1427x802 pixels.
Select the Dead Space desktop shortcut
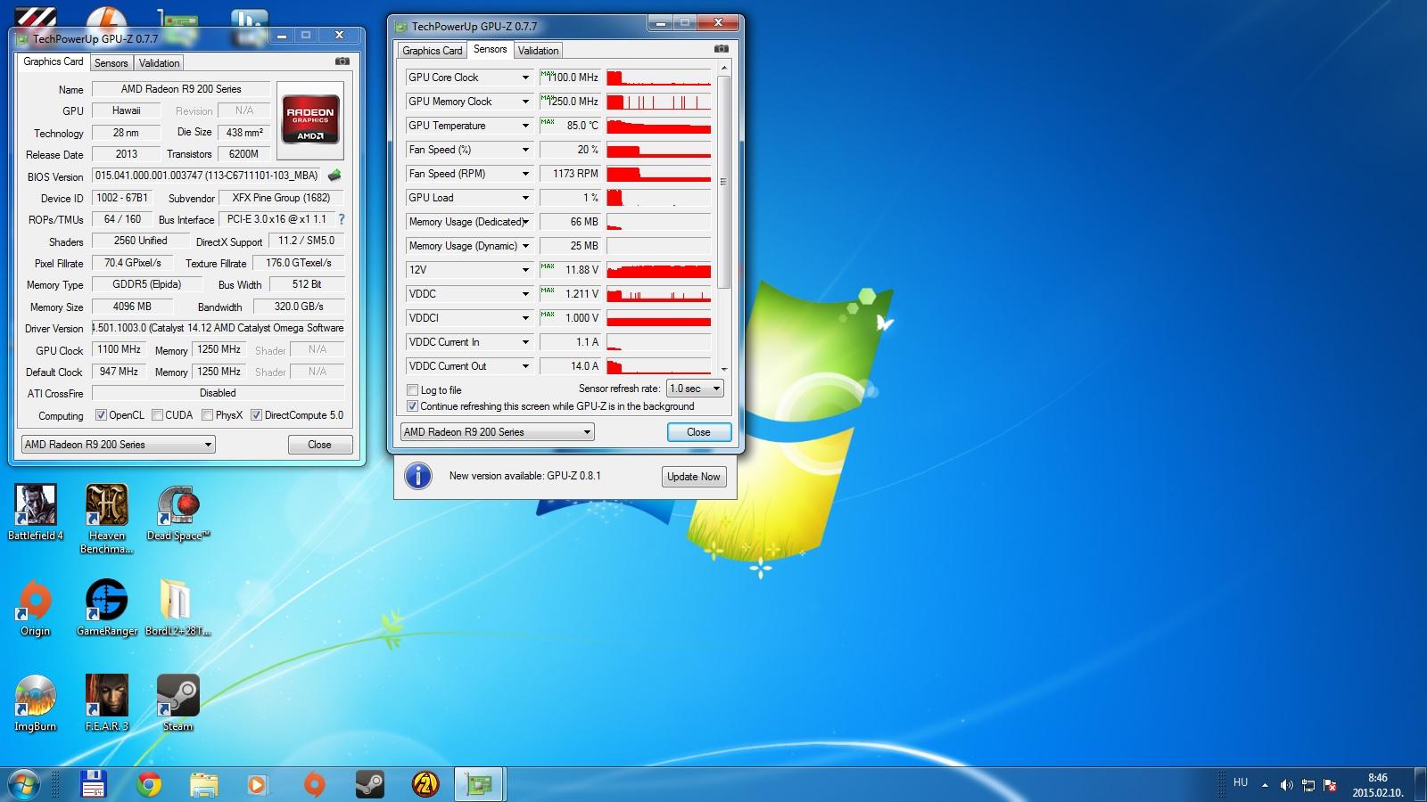(178, 512)
